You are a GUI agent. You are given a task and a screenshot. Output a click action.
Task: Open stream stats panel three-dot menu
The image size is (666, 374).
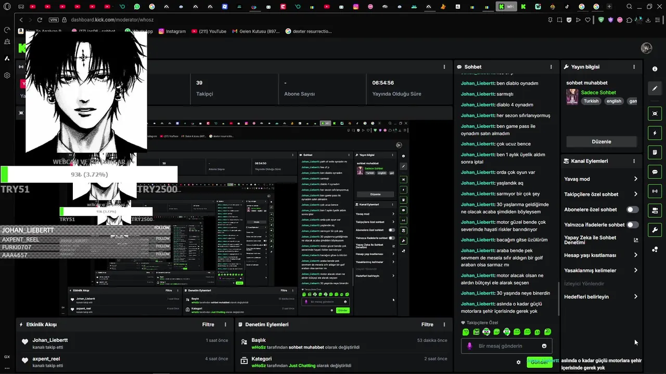[x=444, y=67]
